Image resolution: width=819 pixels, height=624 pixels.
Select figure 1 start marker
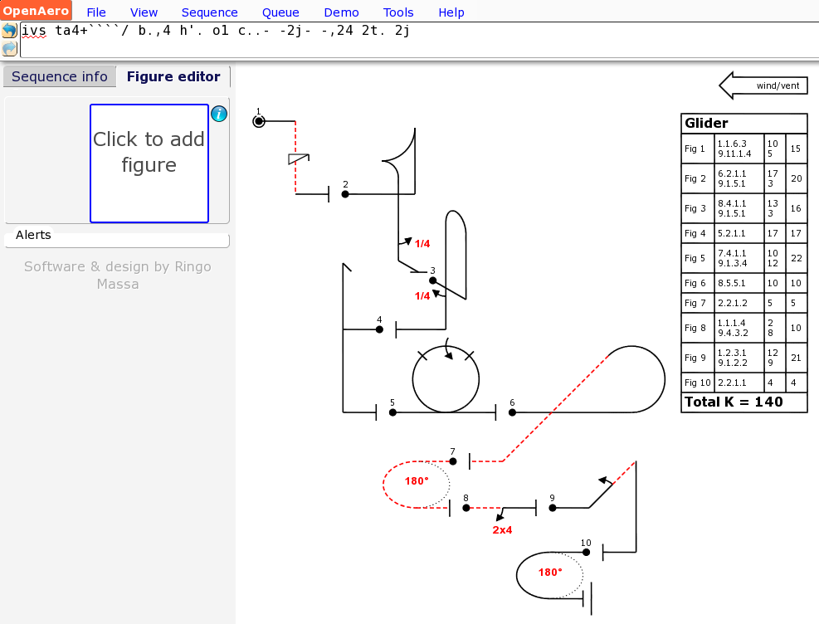(x=259, y=122)
